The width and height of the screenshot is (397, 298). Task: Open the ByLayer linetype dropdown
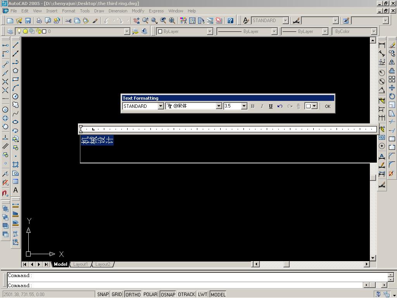pyautogui.click(x=274, y=31)
